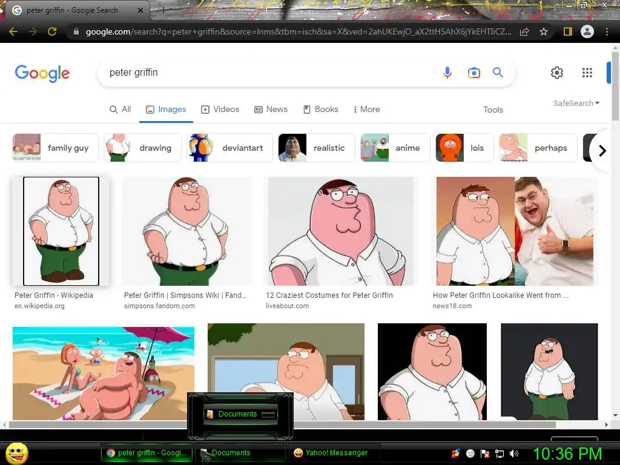Open the Tools filter options
This screenshot has width=620, height=465.
tap(493, 110)
